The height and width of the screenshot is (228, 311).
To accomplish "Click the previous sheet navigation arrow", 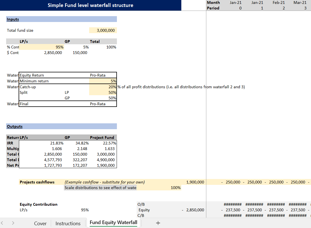I will 2,223.
